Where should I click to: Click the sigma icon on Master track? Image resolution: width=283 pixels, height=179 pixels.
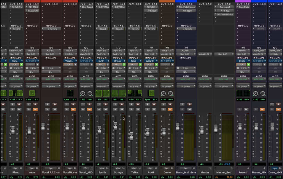(210, 168)
